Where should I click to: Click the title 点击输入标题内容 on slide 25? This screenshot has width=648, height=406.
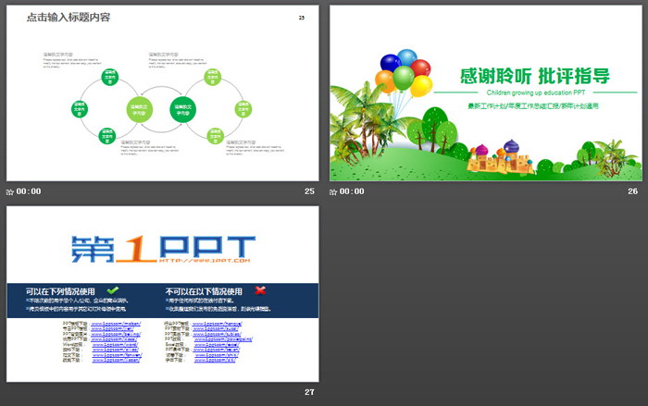click(68, 18)
